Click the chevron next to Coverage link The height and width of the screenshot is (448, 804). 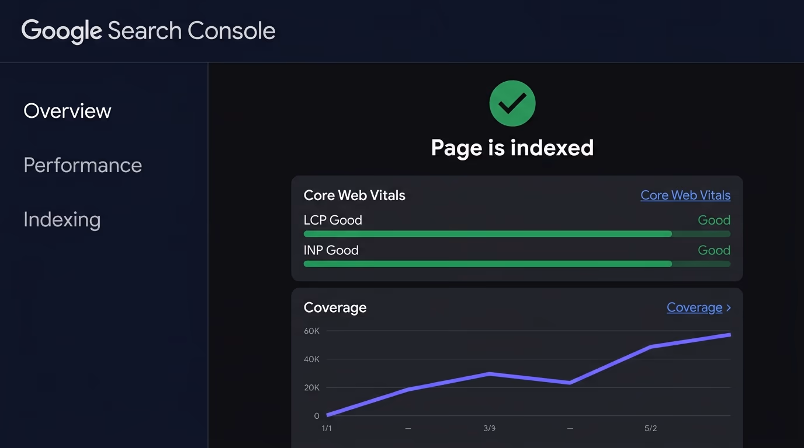(728, 308)
